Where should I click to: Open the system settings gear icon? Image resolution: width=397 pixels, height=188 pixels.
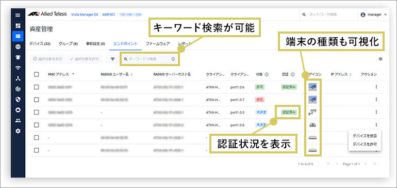[x=18, y=131]
